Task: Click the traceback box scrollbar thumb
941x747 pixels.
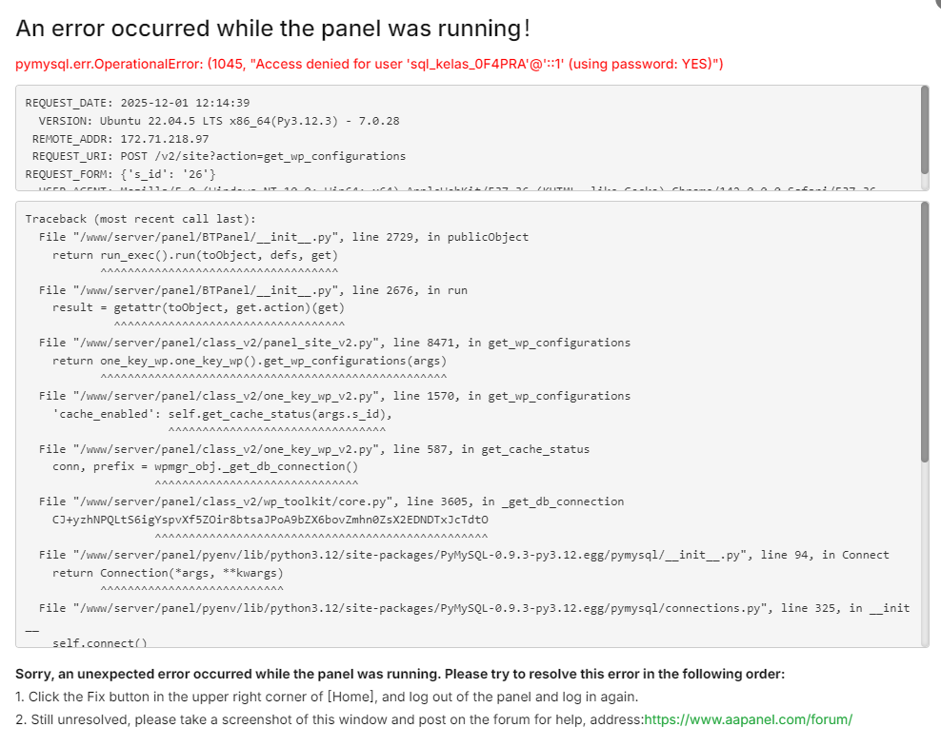Action: [x=924, y=333]
